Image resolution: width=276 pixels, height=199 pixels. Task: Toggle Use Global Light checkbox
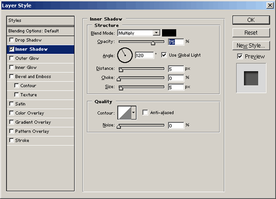pyautogui.click(x=164, y=55)
